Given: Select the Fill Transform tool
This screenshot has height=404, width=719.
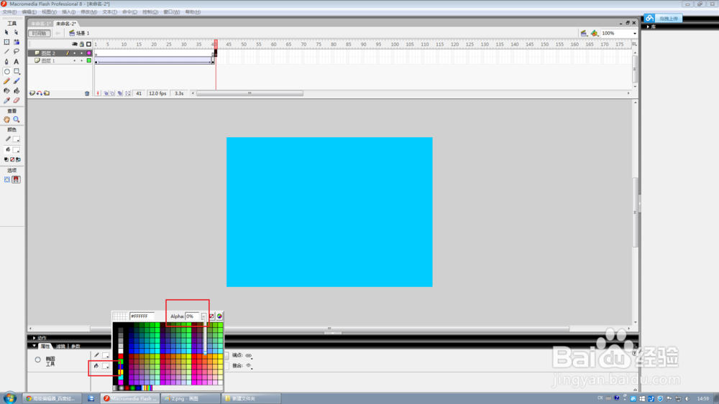Looking at the screenshot, I should 17,42.
